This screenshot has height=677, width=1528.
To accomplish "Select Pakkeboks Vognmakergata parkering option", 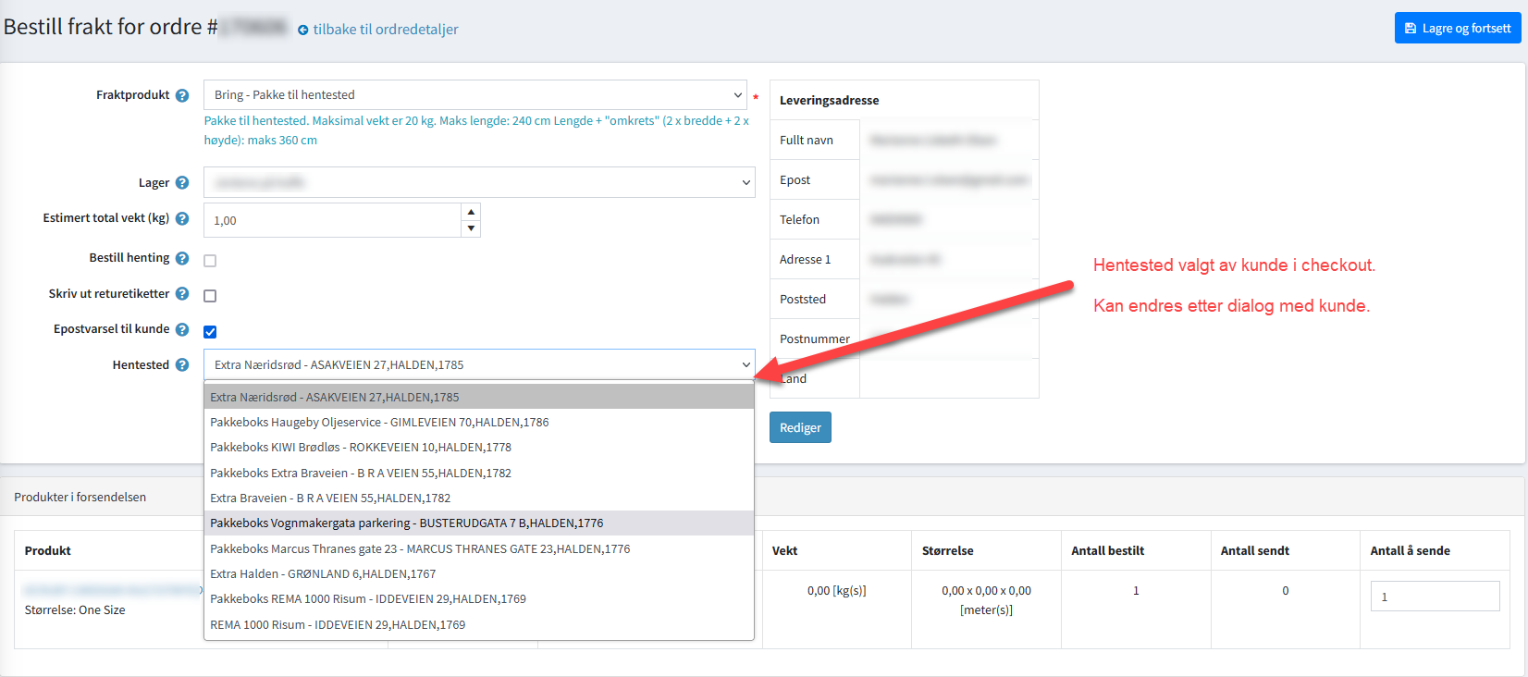I will [406, 523].
